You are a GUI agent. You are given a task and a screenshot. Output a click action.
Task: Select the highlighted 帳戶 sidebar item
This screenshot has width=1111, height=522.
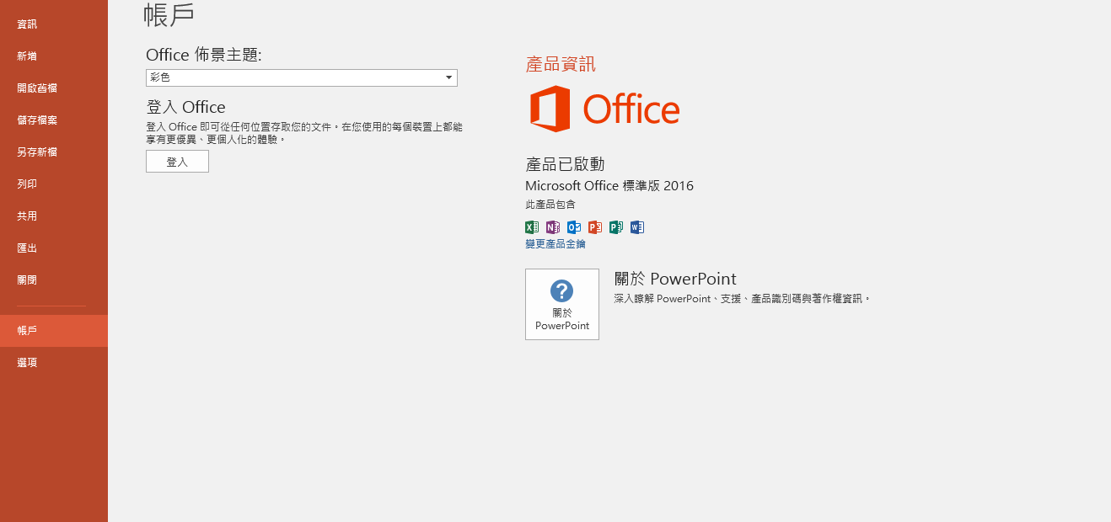54,331
